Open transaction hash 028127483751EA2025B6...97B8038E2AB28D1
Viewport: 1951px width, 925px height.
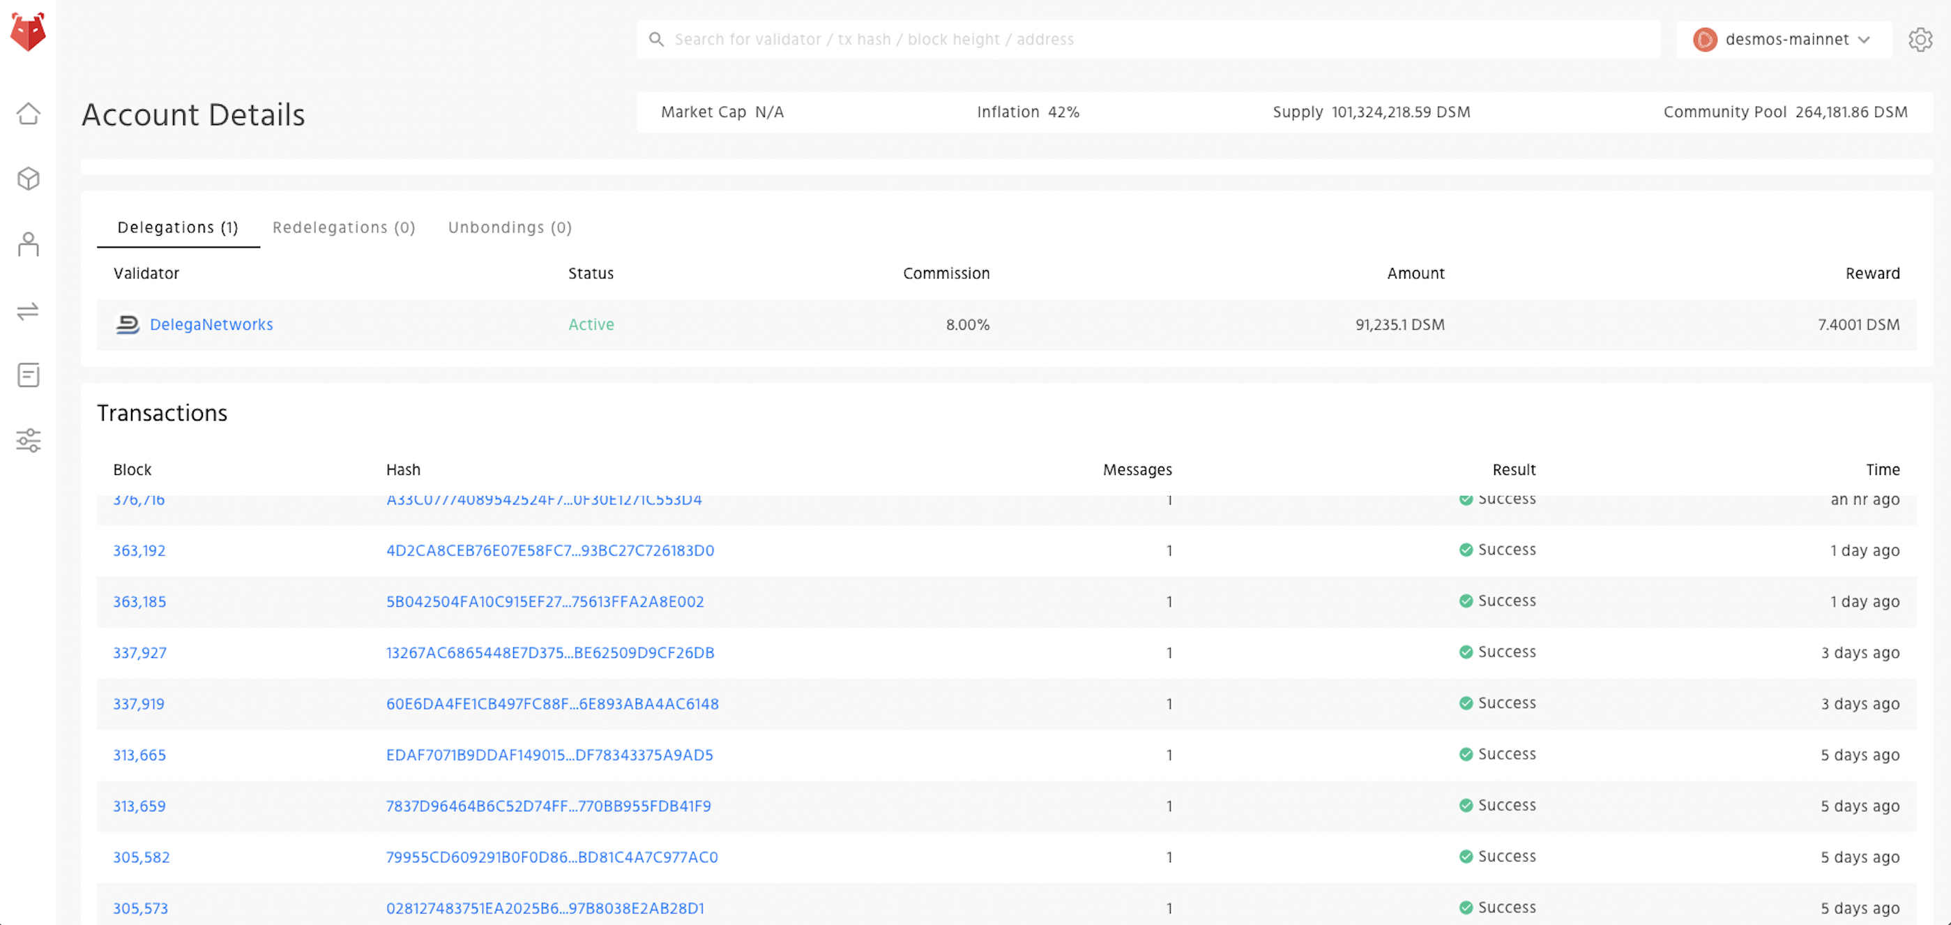coord(545,908)
